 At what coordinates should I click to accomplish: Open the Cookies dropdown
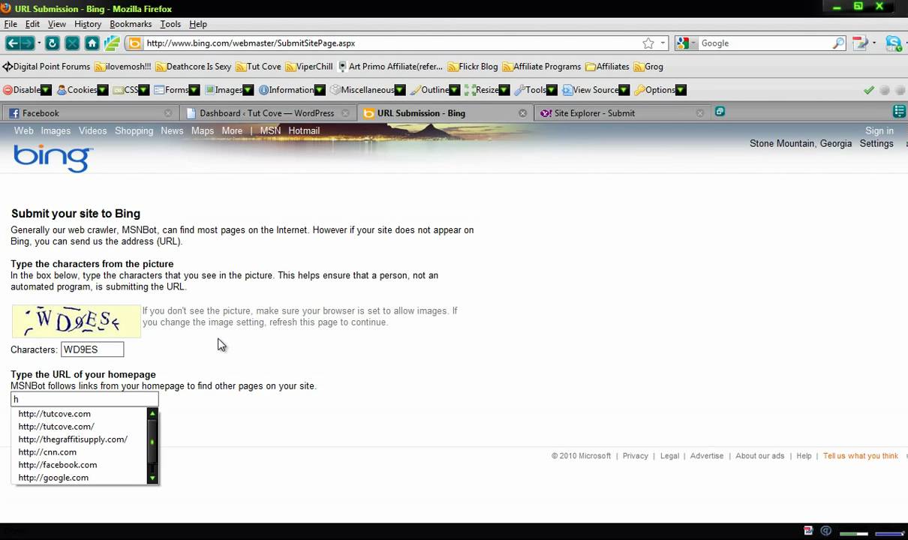[x=82, y=90]
